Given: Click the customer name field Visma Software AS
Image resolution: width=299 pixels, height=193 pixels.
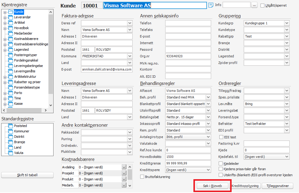Looking at the screenshot, I should (x=155, y=5).
